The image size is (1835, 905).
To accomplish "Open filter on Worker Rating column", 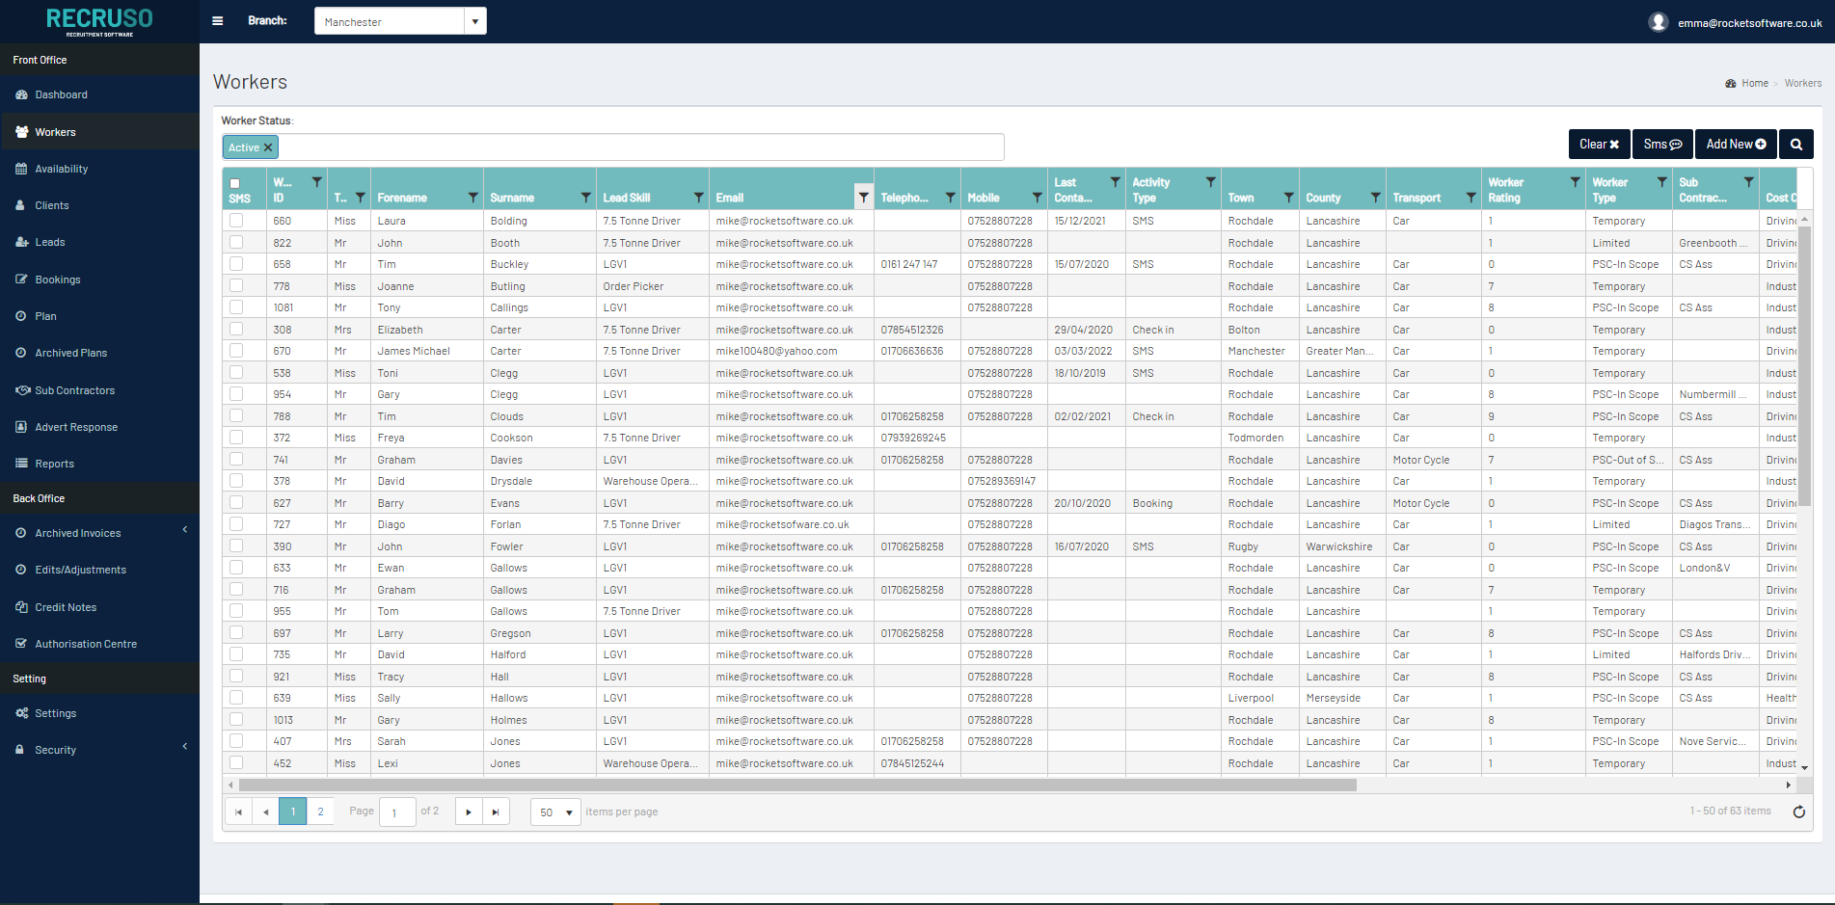I will 1575,181.
